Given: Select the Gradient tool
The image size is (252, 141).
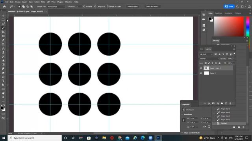Looking at the screenshot, I should coord(3,65).
